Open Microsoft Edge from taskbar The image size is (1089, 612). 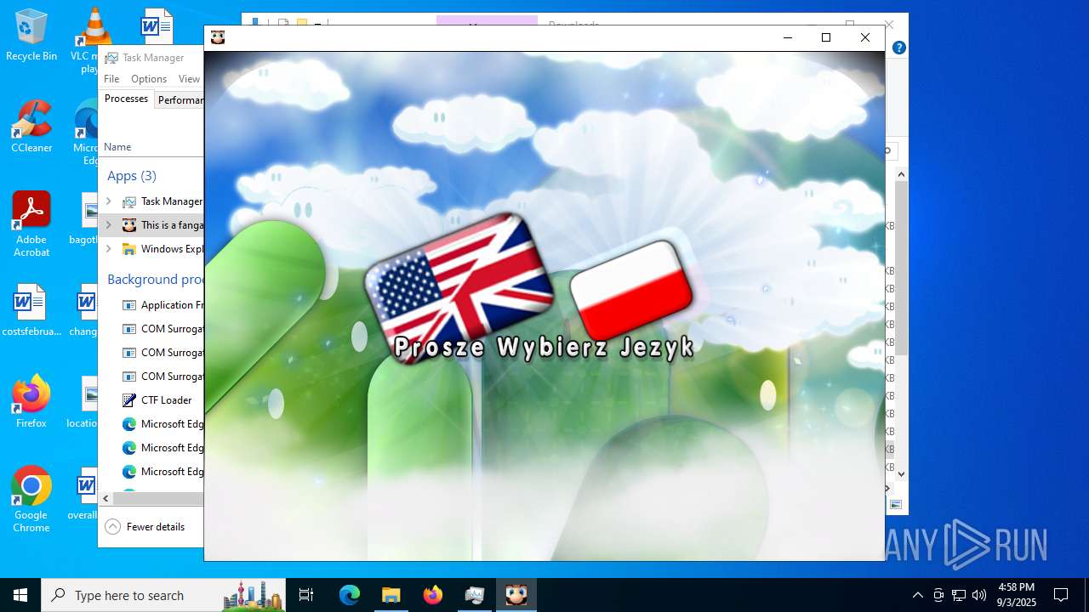coord(350,595)
